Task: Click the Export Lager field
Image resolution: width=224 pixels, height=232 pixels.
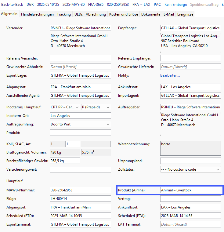Action: 80,75
